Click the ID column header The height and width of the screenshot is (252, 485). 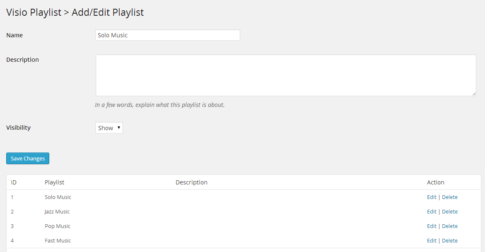pyautogui.click(x=14, y=182)
